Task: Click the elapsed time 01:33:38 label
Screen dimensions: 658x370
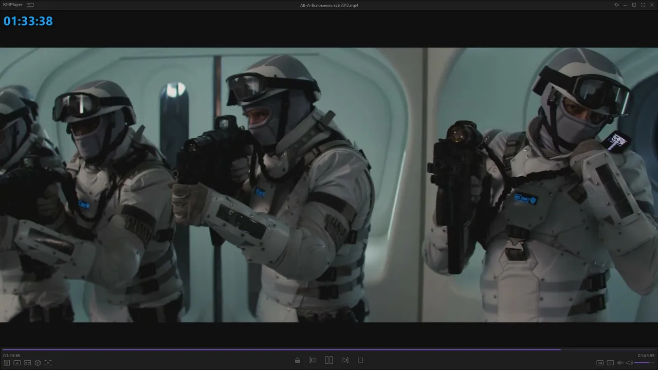Action: point(11,356)
